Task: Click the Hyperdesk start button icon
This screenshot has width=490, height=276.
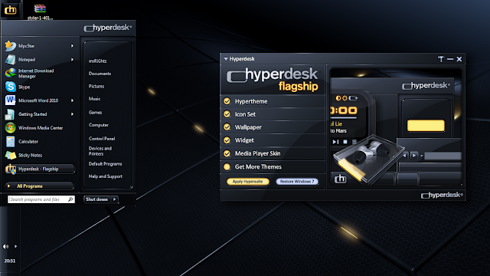Action: [x=10, y=10]
